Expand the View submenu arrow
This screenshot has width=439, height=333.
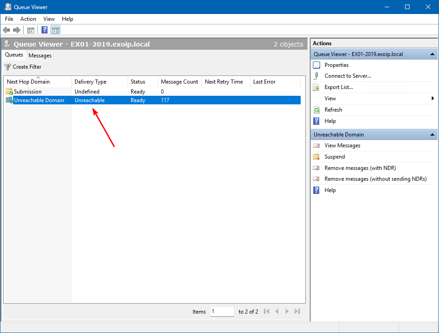[x=433, y=98]
